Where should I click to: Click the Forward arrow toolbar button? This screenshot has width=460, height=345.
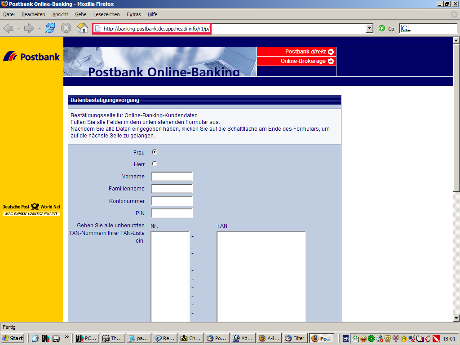[x=29, y=28]
